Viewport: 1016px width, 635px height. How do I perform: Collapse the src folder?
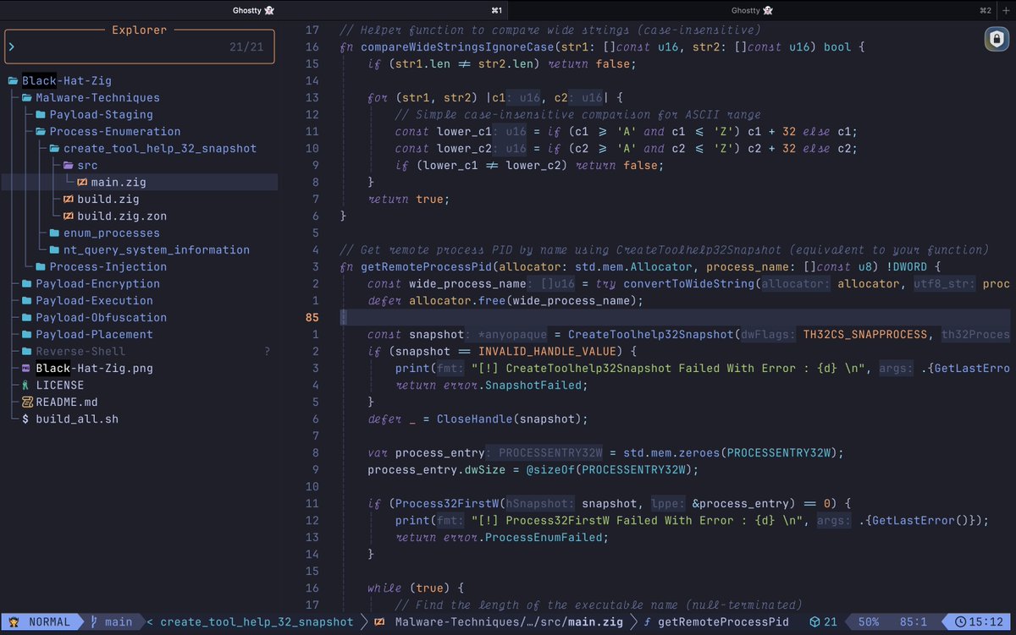click(x=80, y=165)
